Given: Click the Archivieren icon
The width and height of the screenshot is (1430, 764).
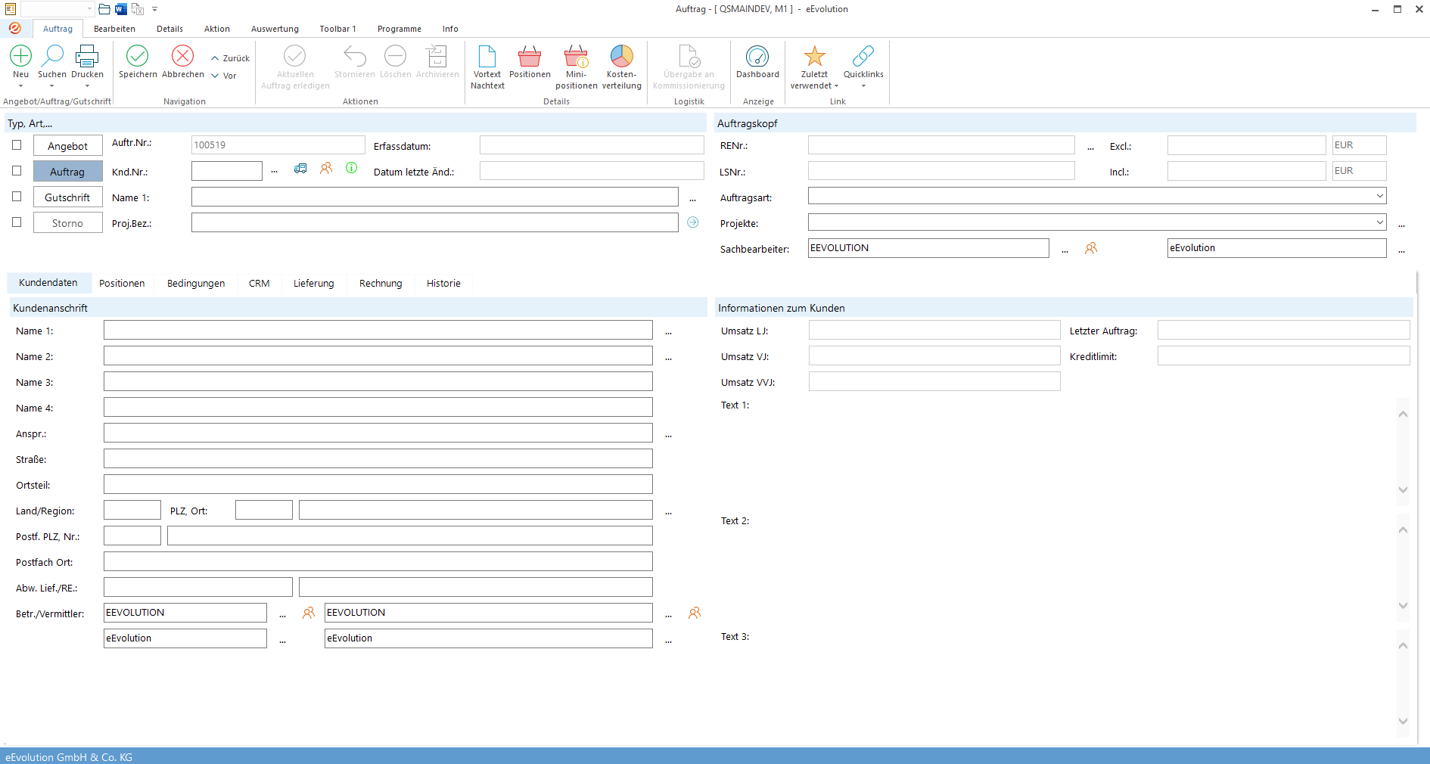Looking at the screenshot, I should [437, 56].
